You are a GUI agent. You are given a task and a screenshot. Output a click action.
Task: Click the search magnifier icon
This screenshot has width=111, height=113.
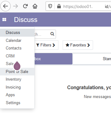(x=52, y=34)
